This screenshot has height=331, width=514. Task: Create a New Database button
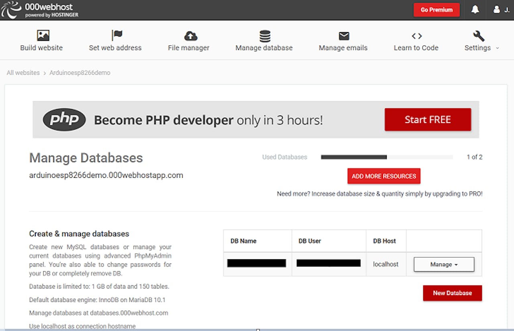[452, 293]
